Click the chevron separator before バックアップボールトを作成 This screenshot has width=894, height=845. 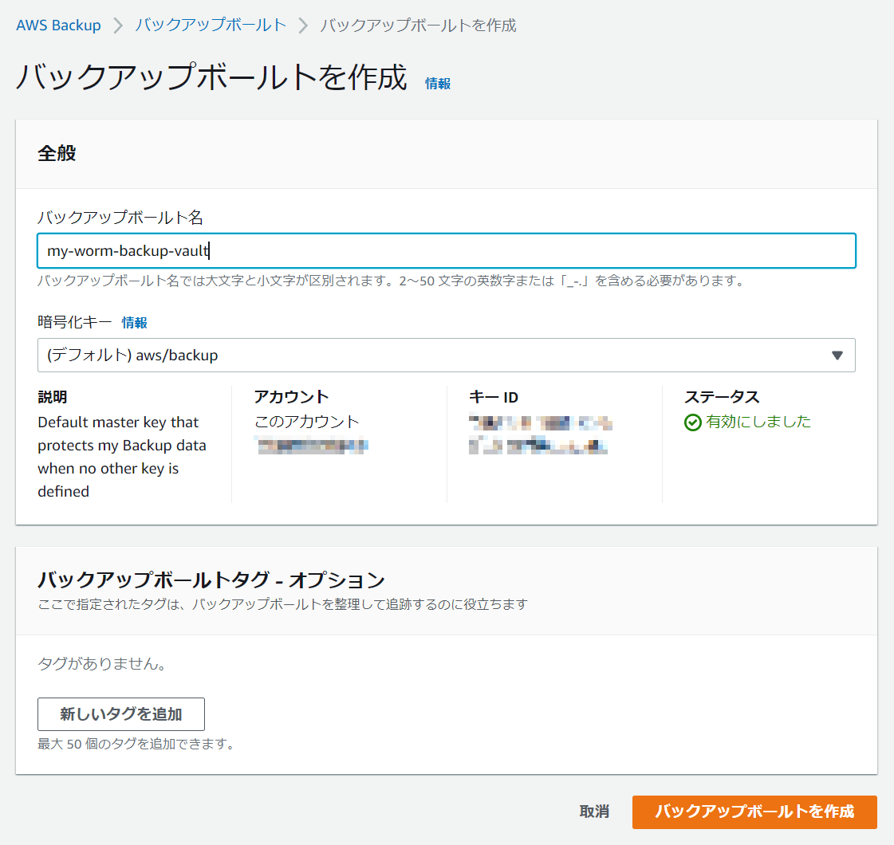(305, 25)
